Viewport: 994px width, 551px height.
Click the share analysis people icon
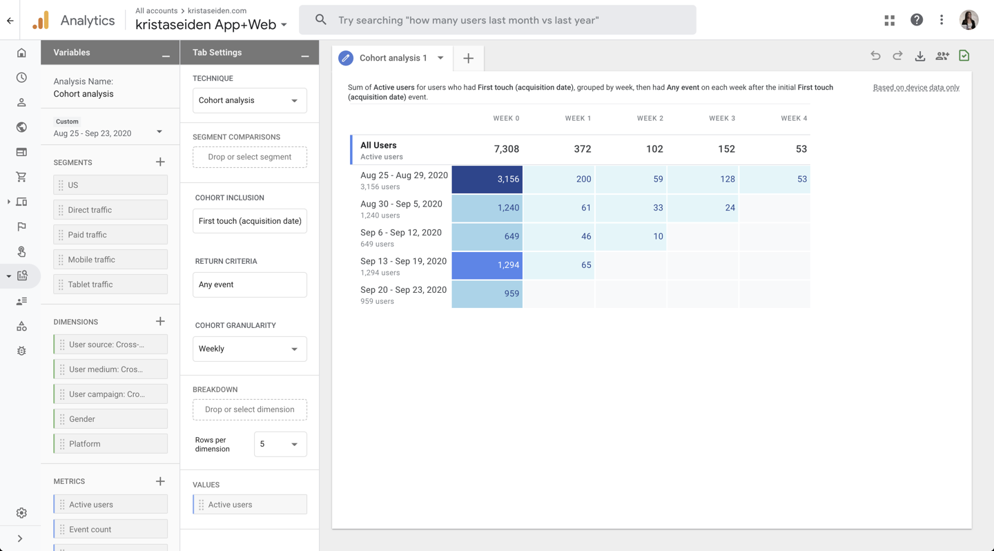[x=942, y=56]
